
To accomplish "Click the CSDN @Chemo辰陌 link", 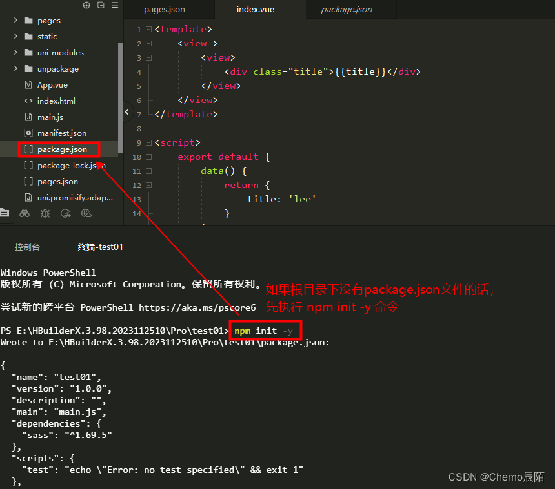I will pyautogui.click(x=496, y=477).
